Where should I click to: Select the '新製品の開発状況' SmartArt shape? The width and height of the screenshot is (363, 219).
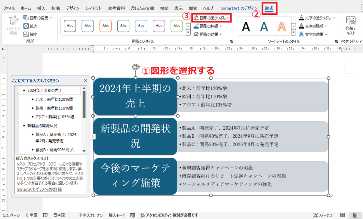tap(135, 137)
